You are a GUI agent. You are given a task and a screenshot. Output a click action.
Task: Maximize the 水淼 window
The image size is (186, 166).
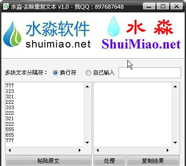point(163,6)
